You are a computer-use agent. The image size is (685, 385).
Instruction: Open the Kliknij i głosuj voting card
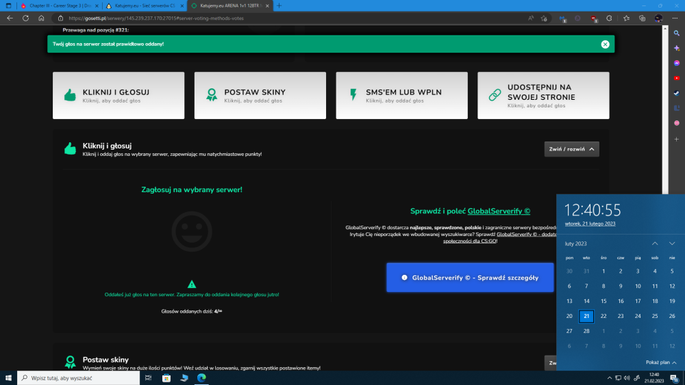pos(119,96)
